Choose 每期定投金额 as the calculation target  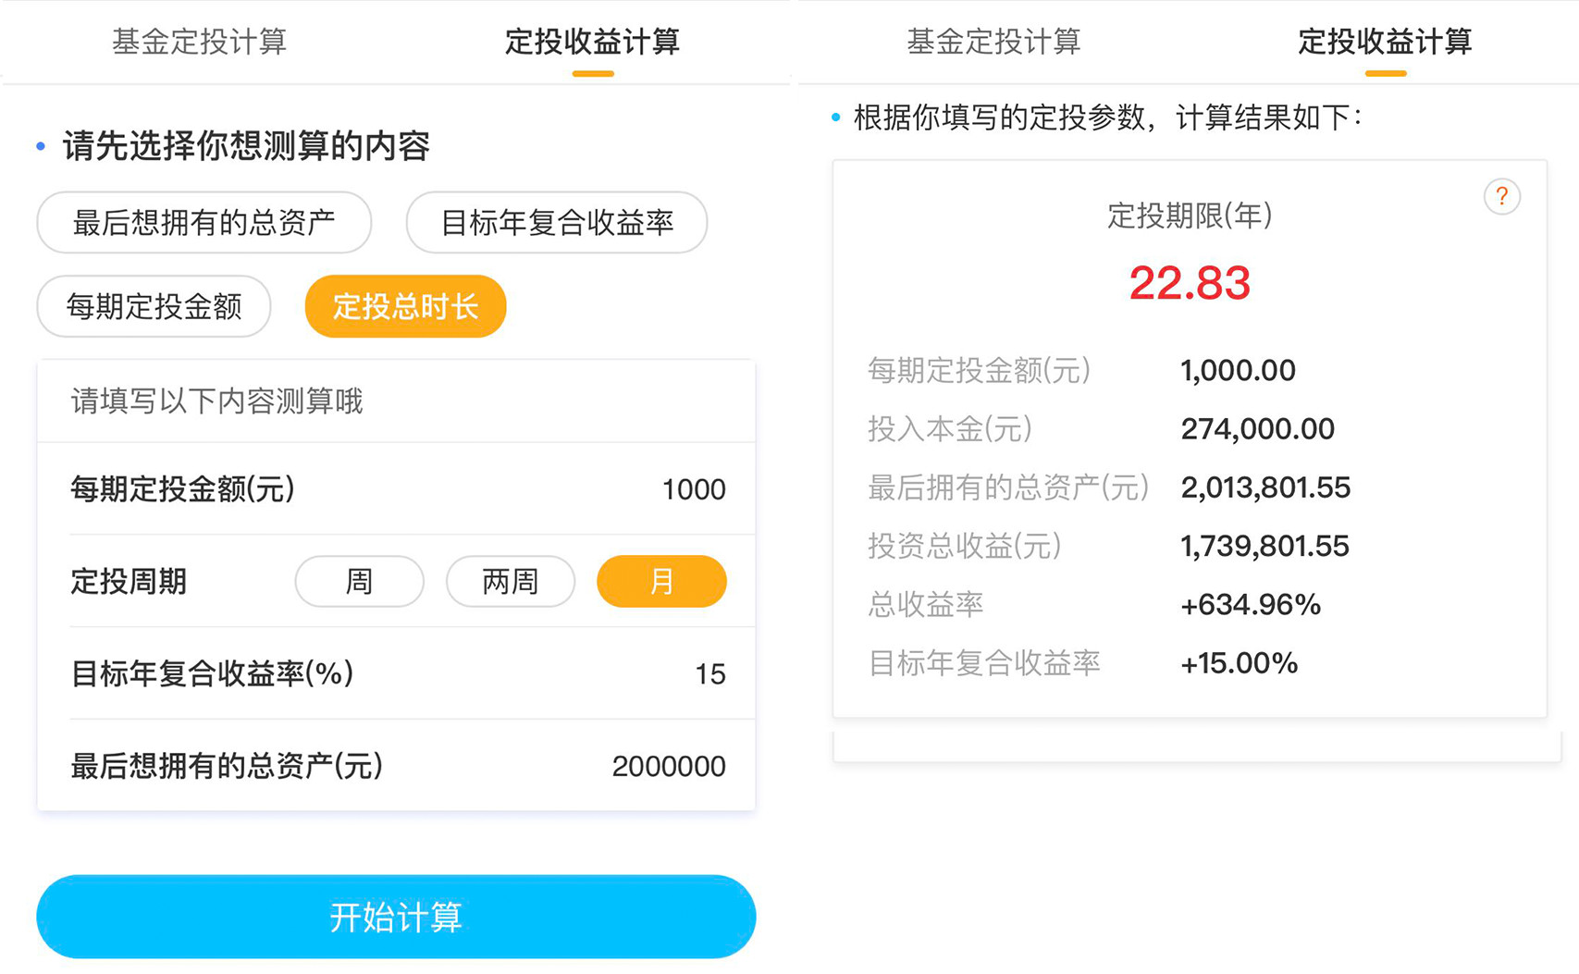154,306
